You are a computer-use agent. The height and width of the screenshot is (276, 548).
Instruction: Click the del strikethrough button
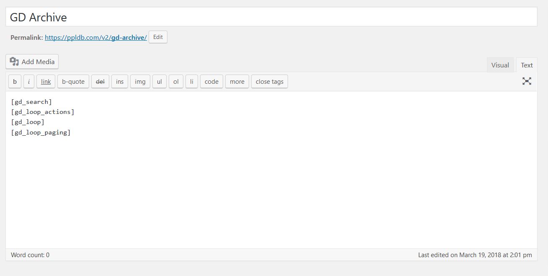[100, 82]
